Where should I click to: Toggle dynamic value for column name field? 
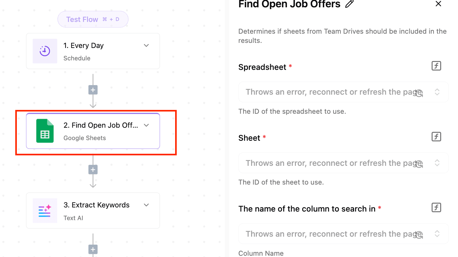(436, 208)
